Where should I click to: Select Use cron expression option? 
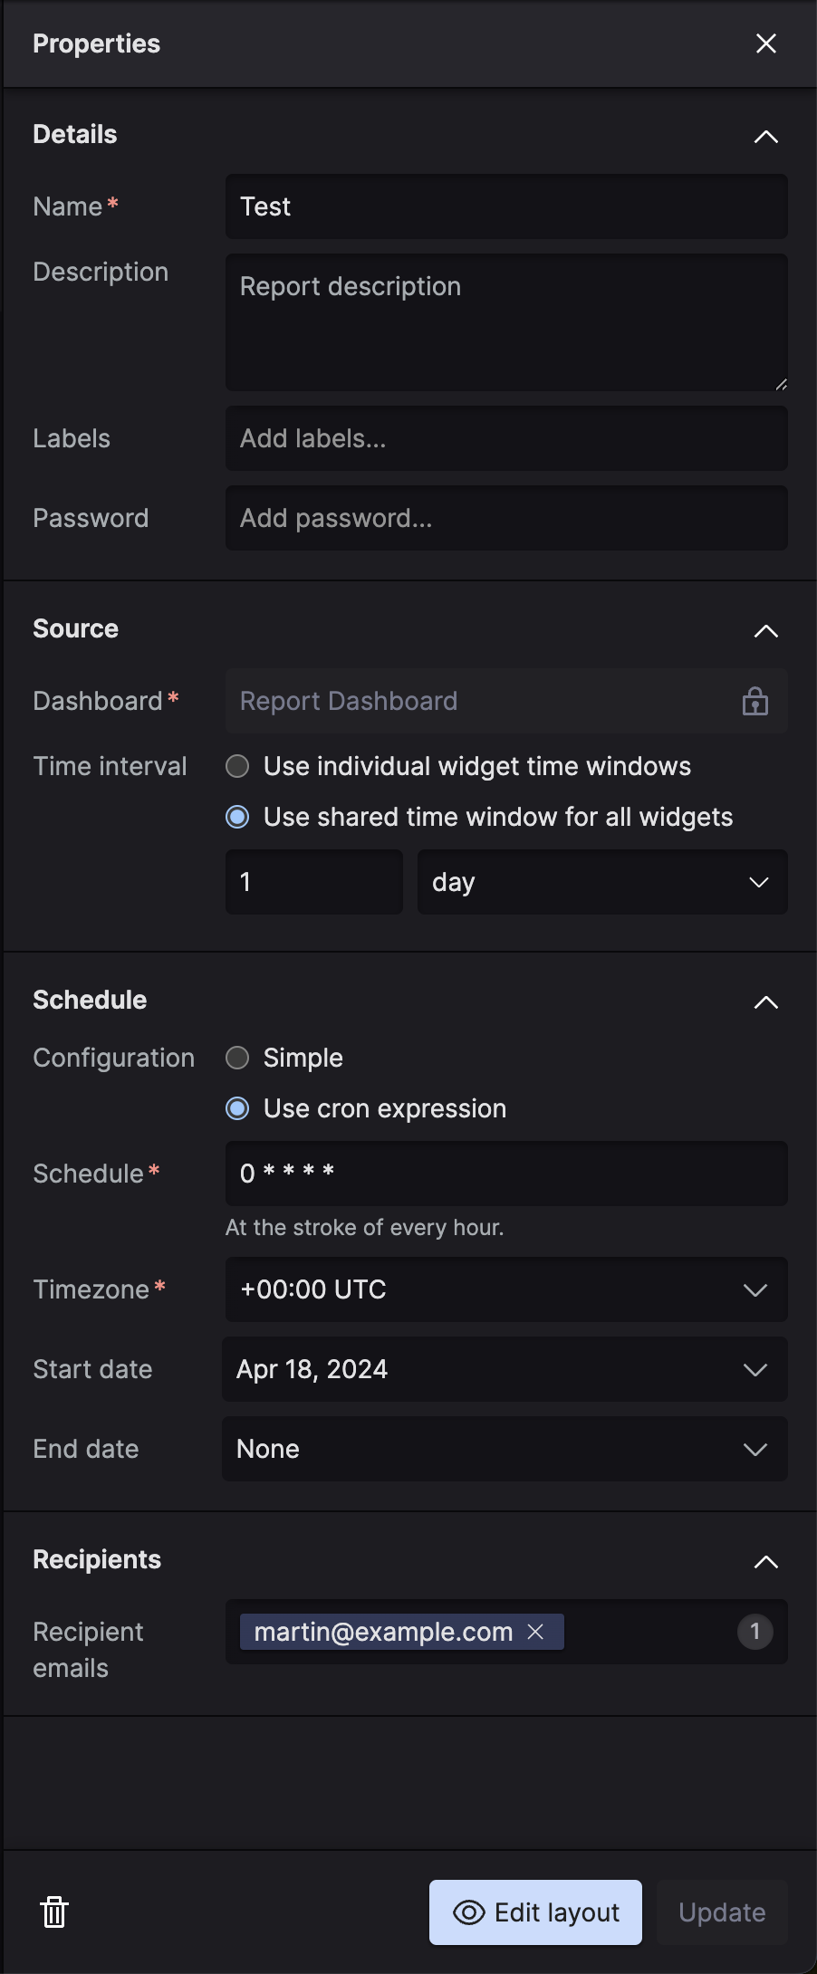(x=237, y=1108)
